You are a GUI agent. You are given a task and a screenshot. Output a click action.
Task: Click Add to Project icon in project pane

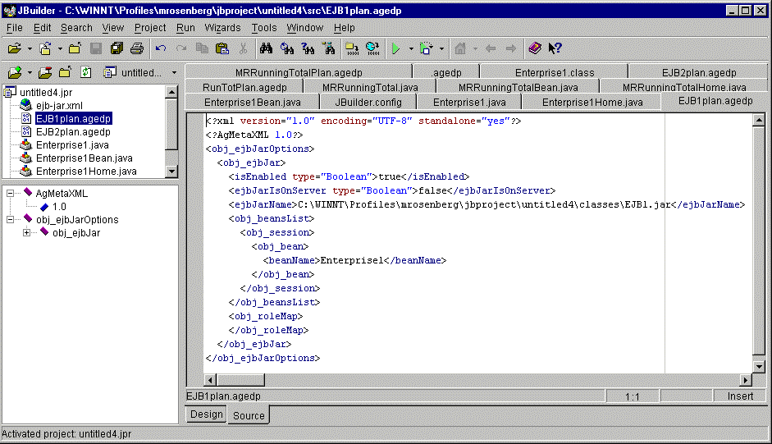click(16, 72)
